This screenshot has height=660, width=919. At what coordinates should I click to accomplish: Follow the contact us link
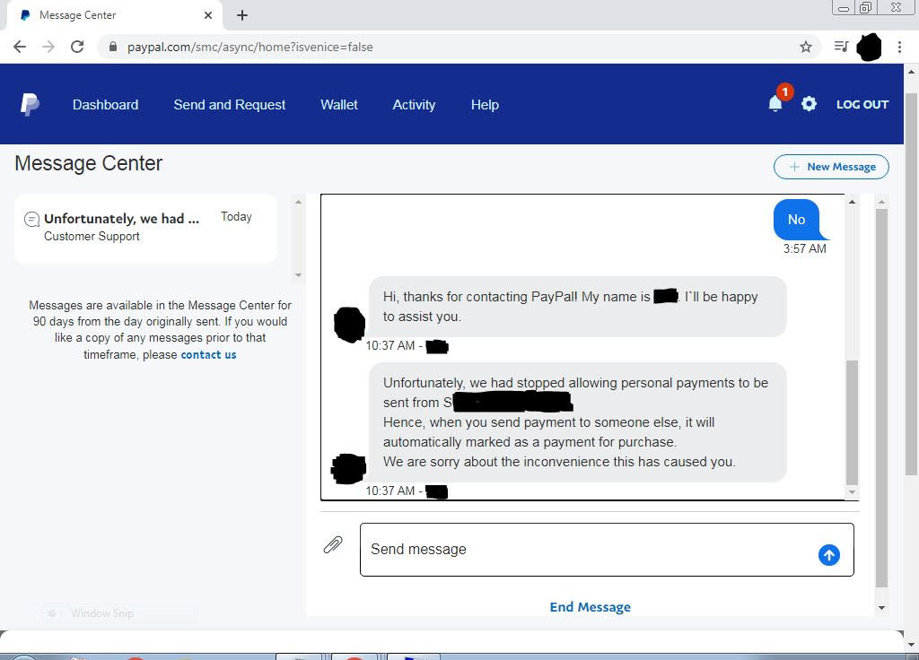point(208,354)
